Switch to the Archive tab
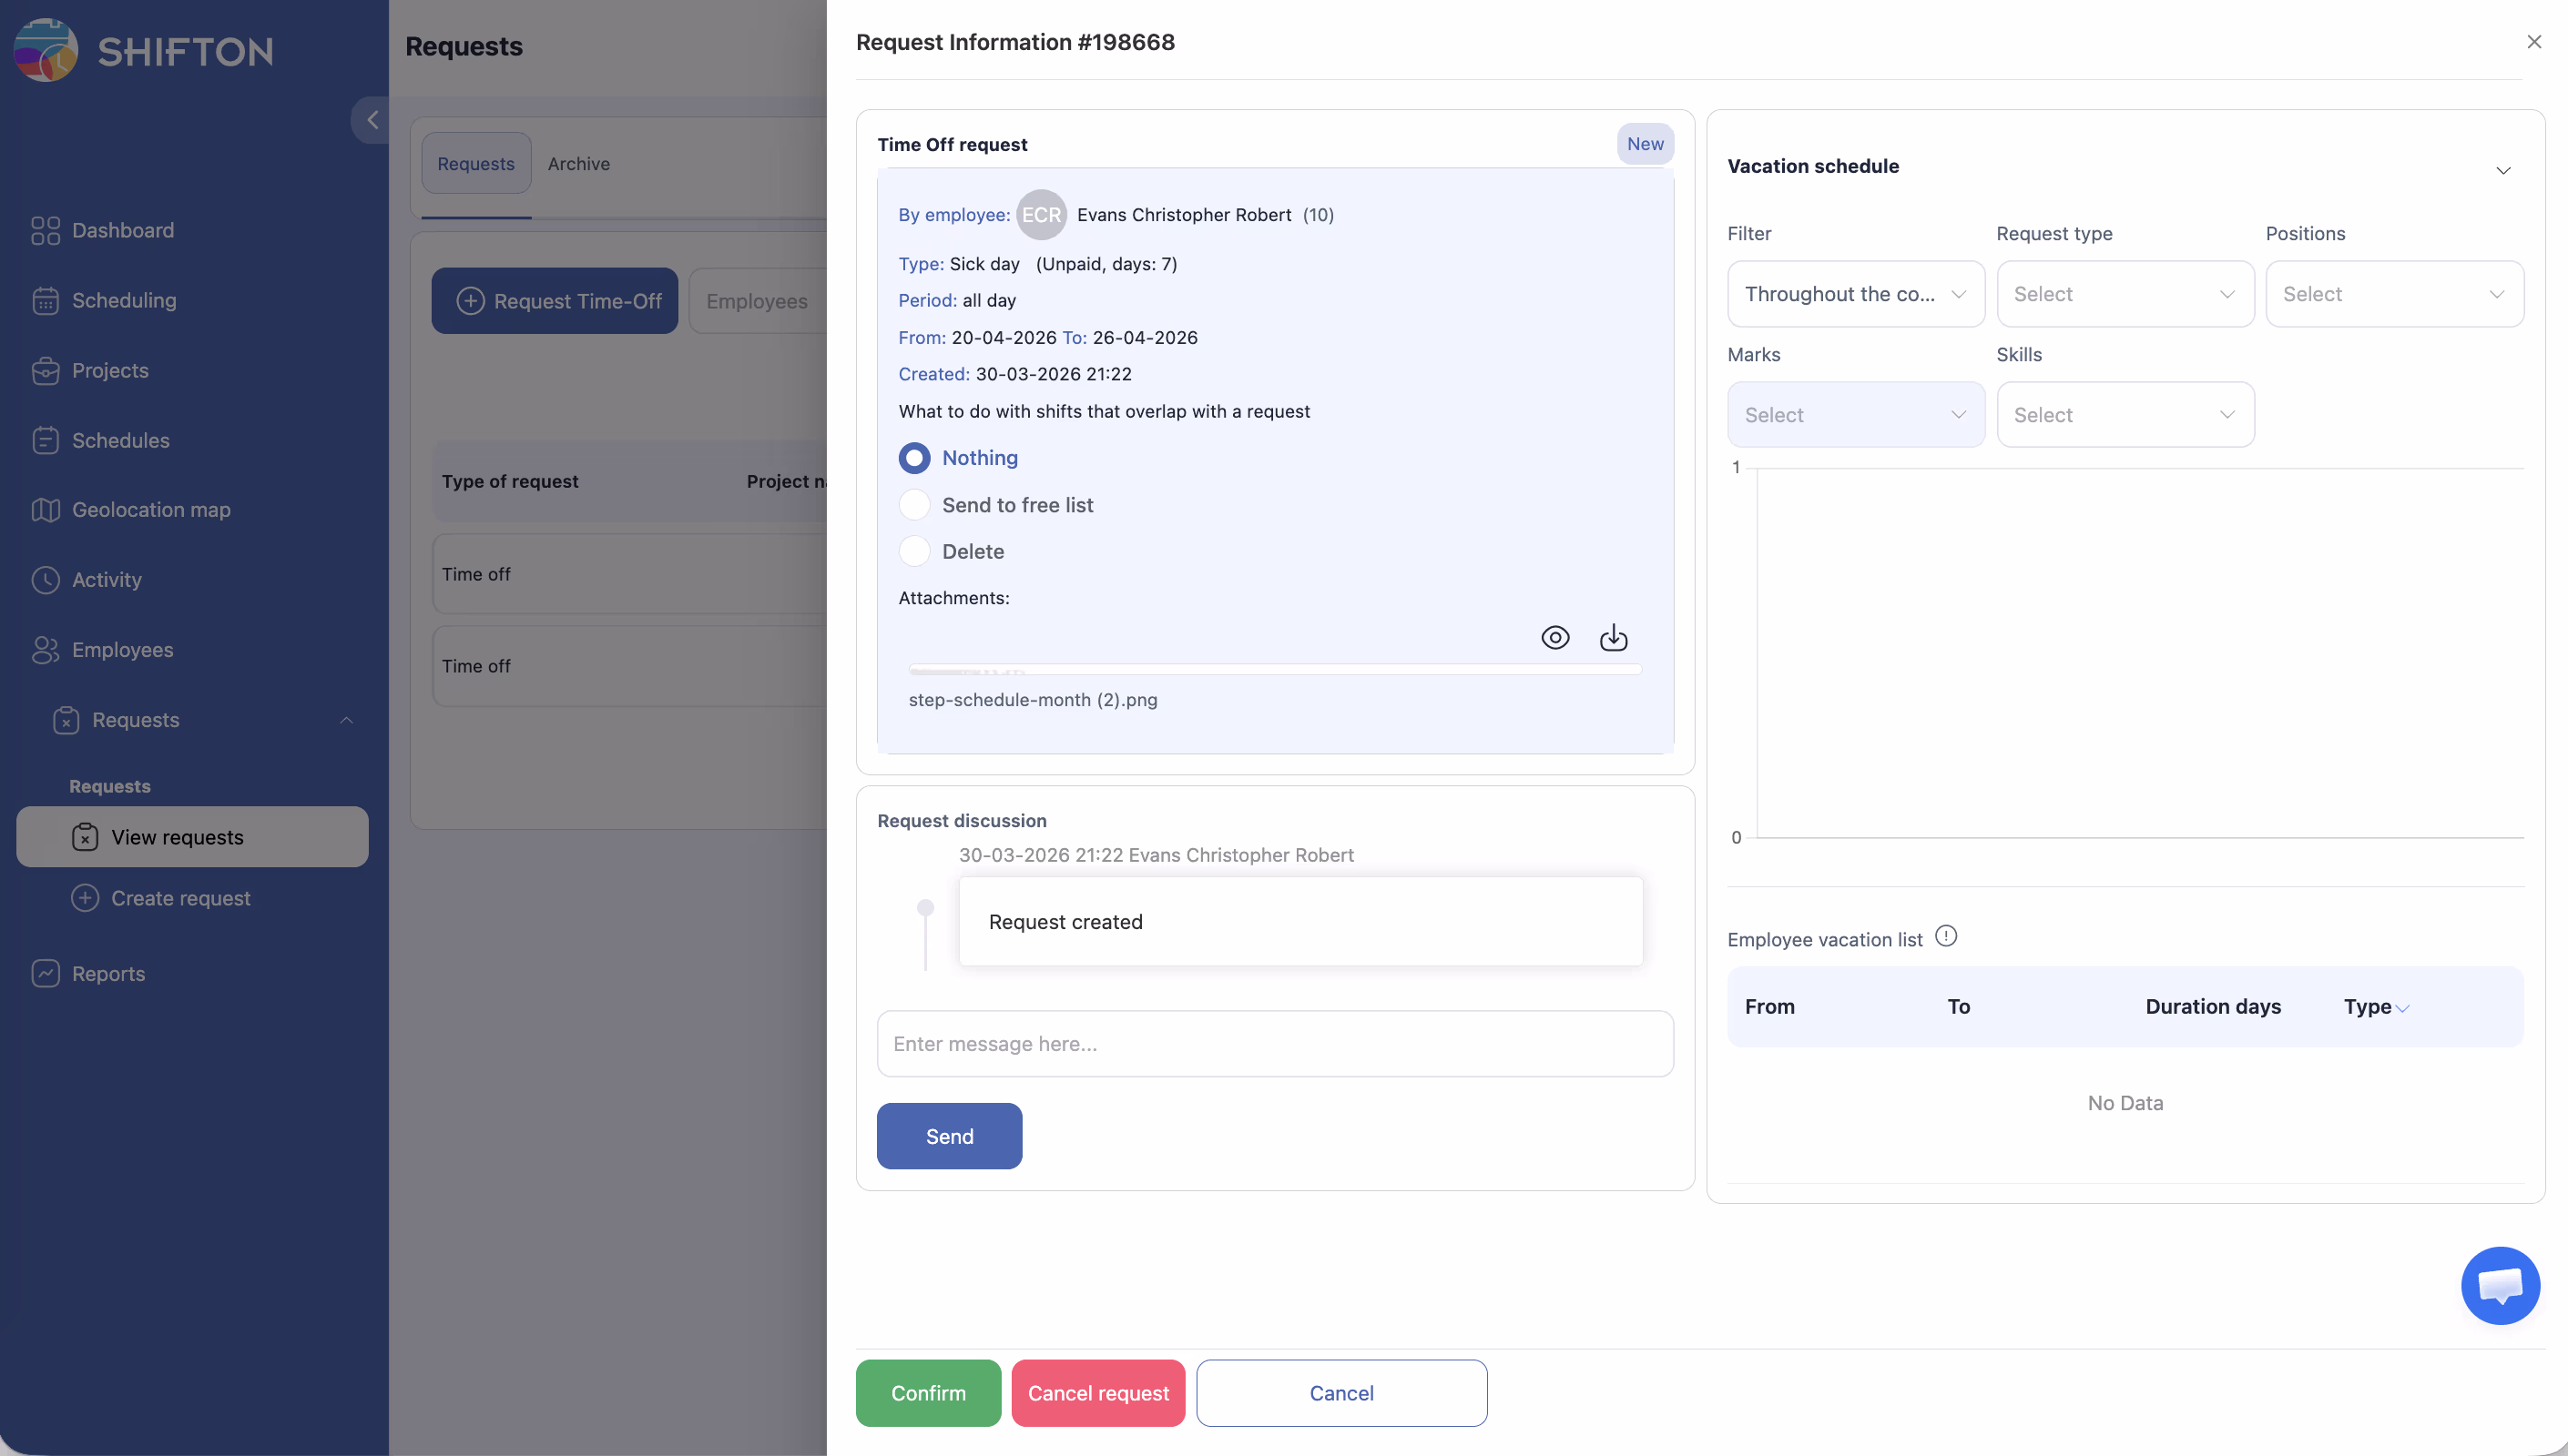 click(x=578, y=164)
